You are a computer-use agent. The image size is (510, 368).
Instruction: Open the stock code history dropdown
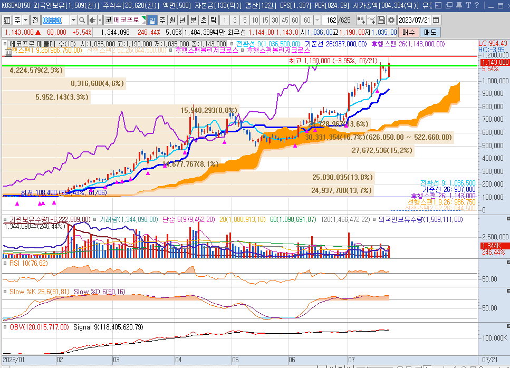[x=73, y=20]
